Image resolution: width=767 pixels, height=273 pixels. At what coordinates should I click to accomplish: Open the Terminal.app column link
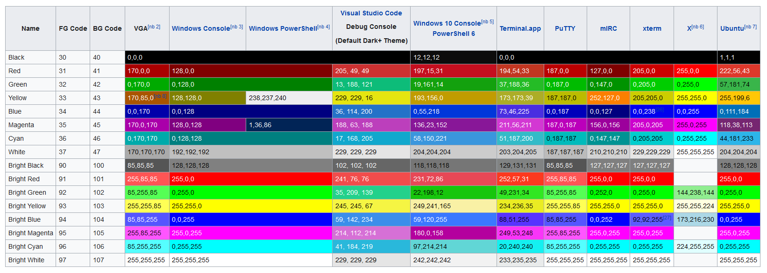click(520, 28)
